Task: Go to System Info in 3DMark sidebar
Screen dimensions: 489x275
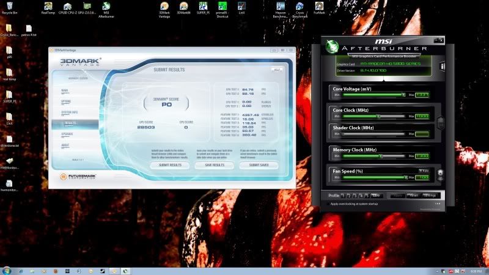Action: click(69, 112)
